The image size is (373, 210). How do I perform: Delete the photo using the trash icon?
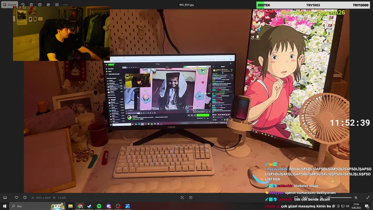31,5
